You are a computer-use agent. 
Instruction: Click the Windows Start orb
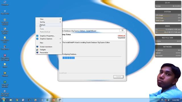pos(3,100)
